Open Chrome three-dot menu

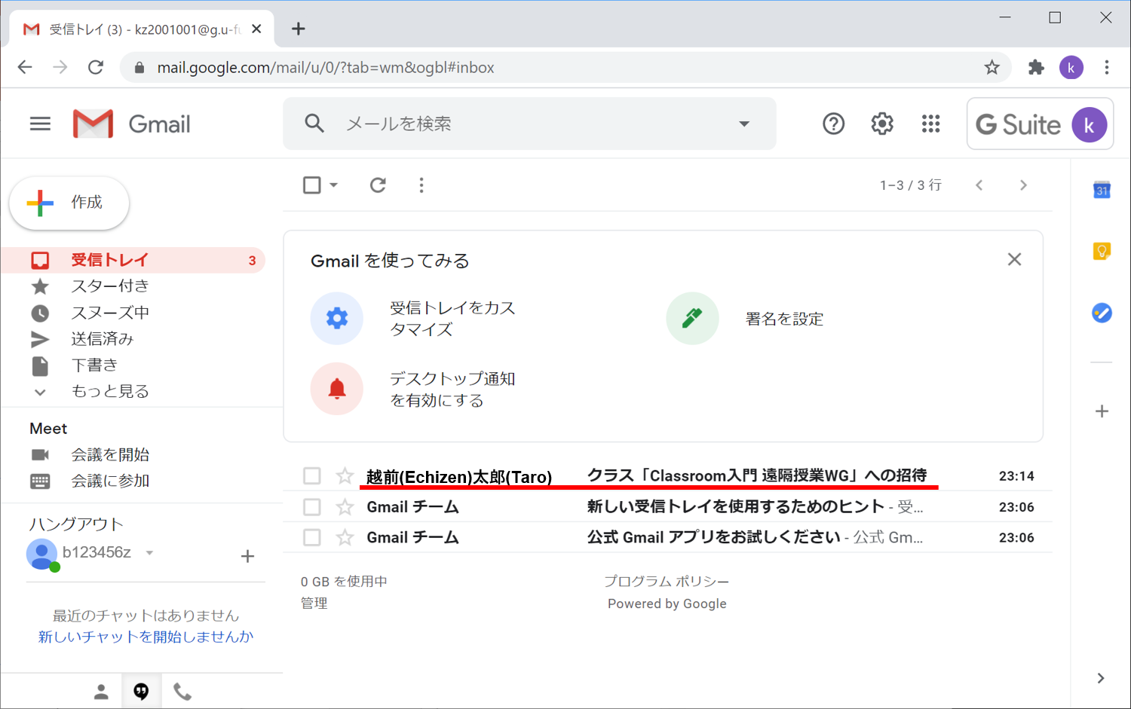(1106, 68)
